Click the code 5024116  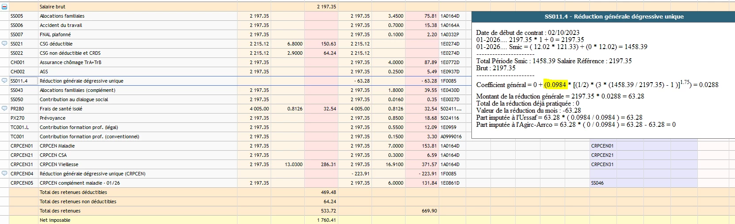(450, 118)
